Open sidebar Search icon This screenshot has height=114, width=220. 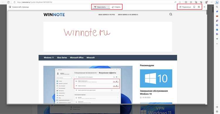click(217, 7)
